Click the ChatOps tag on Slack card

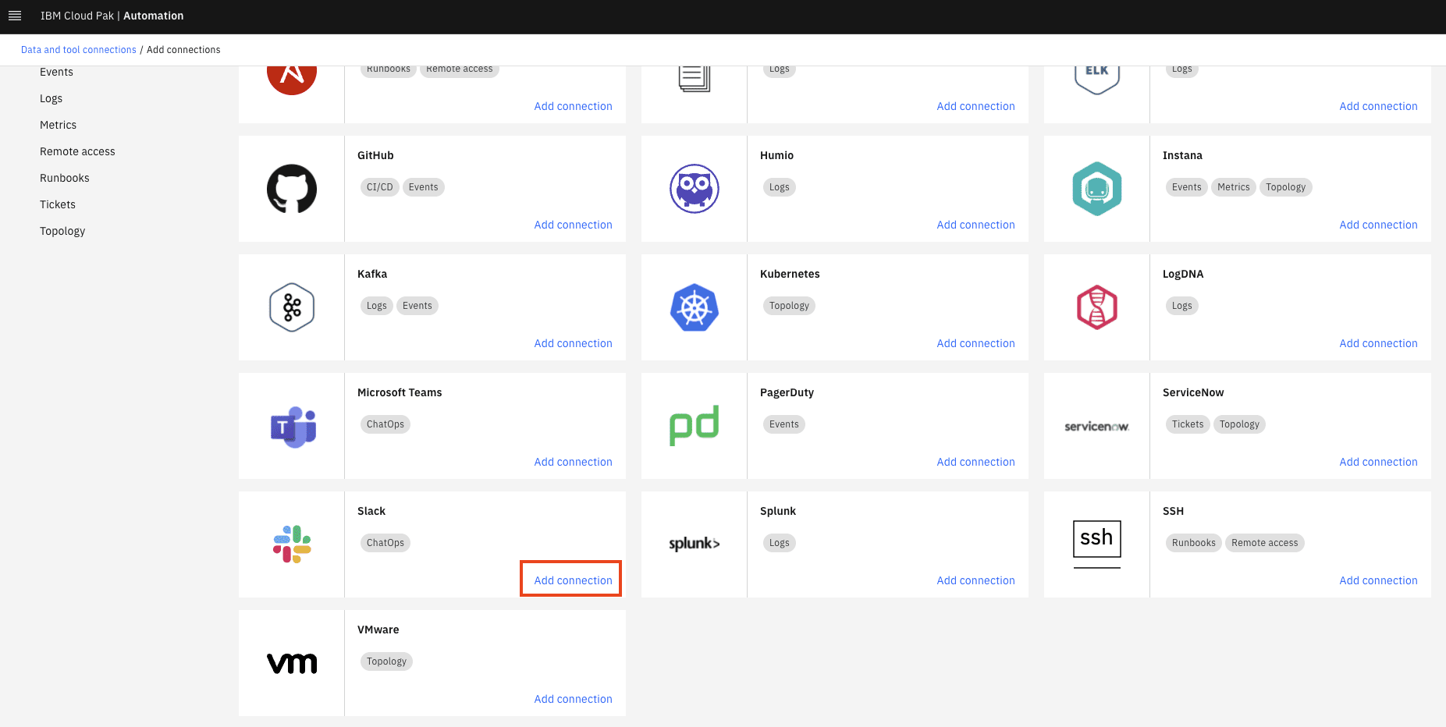385,543
